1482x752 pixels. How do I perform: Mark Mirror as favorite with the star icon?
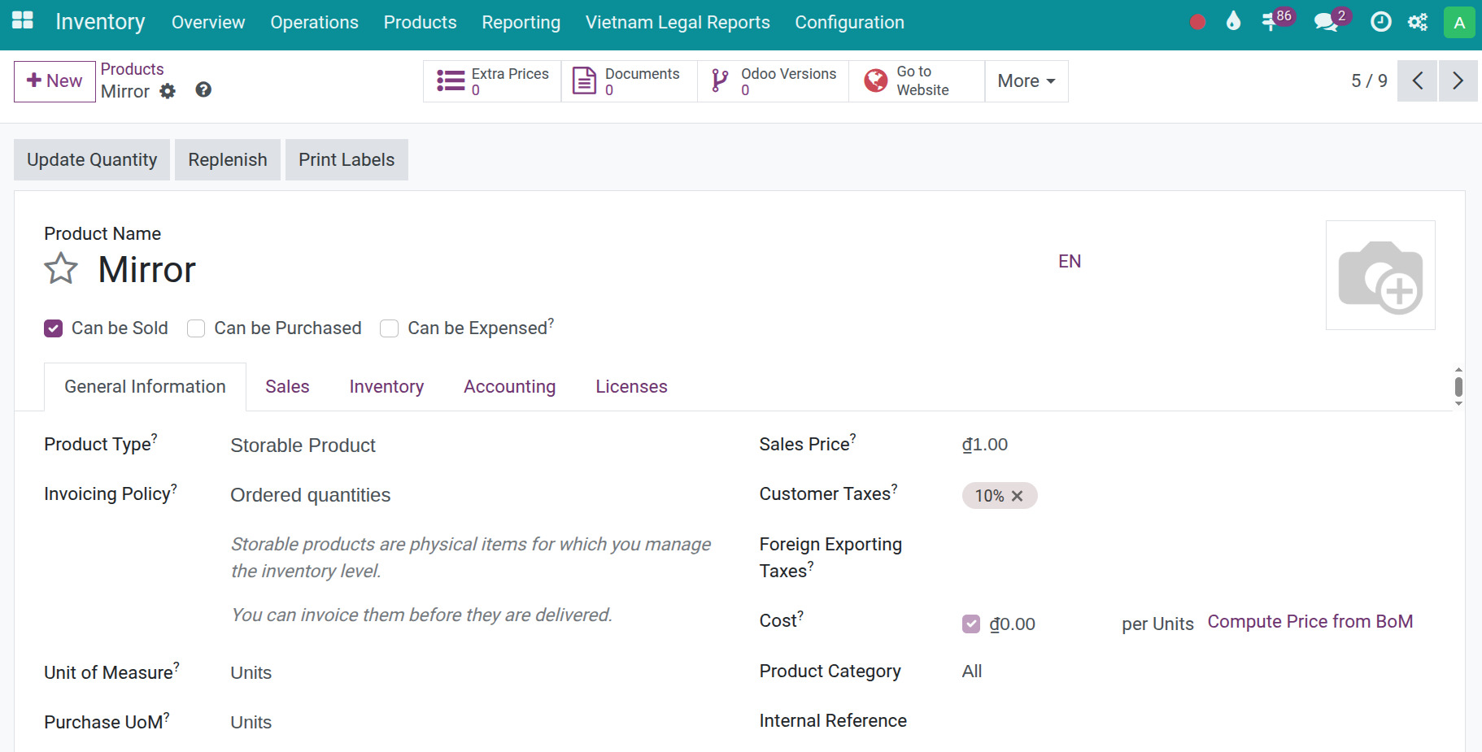click(61, 269)
